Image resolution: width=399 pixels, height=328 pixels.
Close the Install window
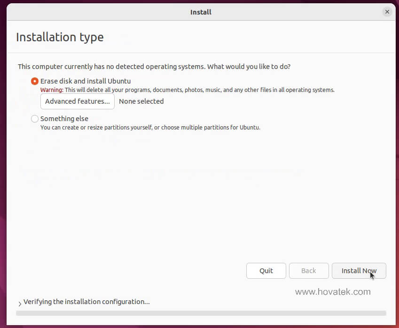pyautogui.click(x=387, y=12)
